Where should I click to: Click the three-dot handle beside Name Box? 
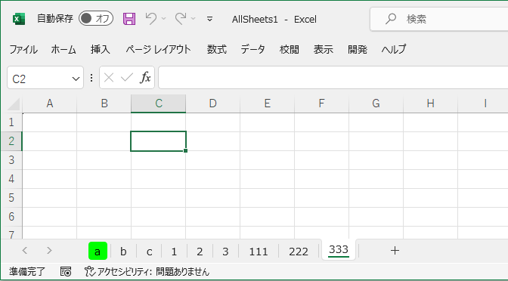point(91,78)
